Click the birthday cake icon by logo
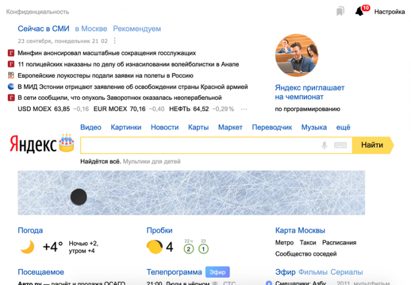411x285 pixels. (x=66, y=142)
